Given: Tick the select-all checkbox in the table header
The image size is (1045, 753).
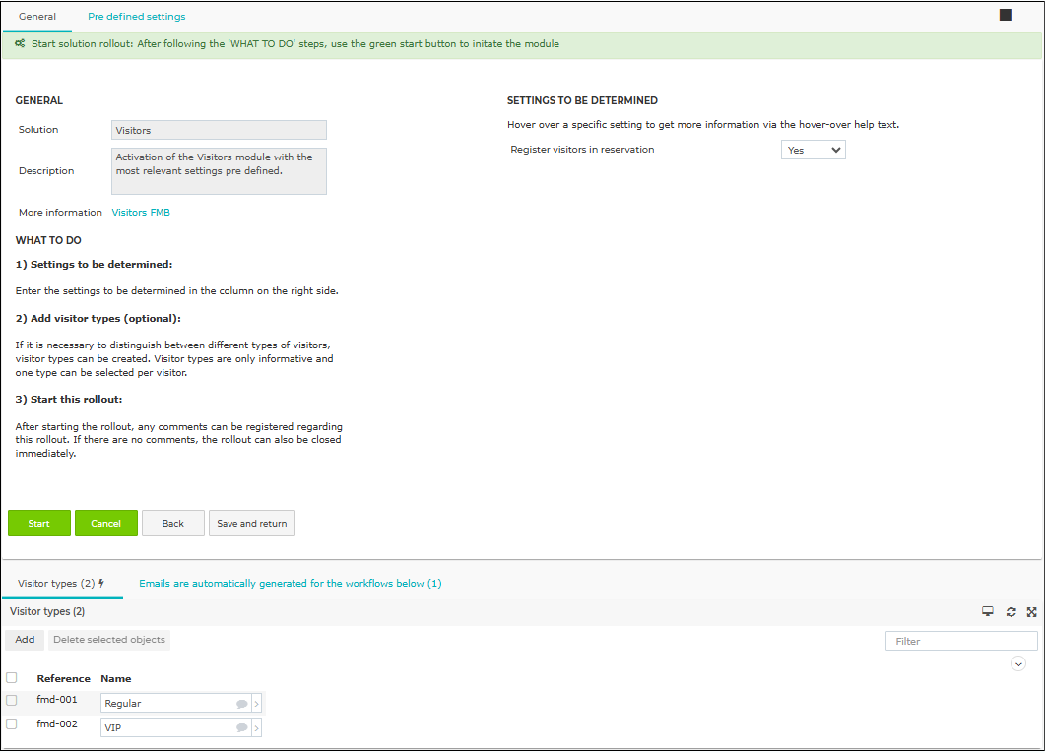Looking at the screenshot, I should tap(12, 678).
